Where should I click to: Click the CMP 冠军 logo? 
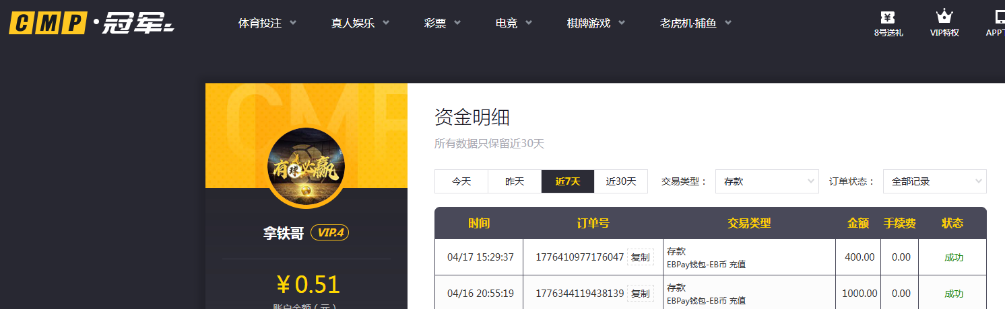click(x=92, y=24)
